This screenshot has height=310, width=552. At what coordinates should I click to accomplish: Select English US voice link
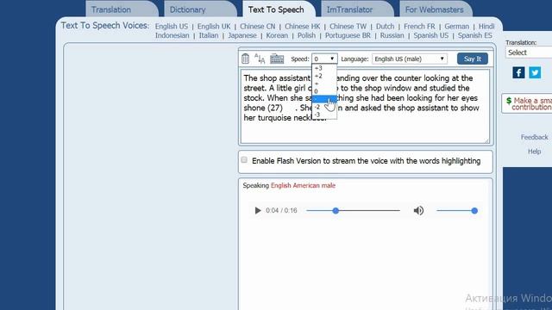[172, 27]
